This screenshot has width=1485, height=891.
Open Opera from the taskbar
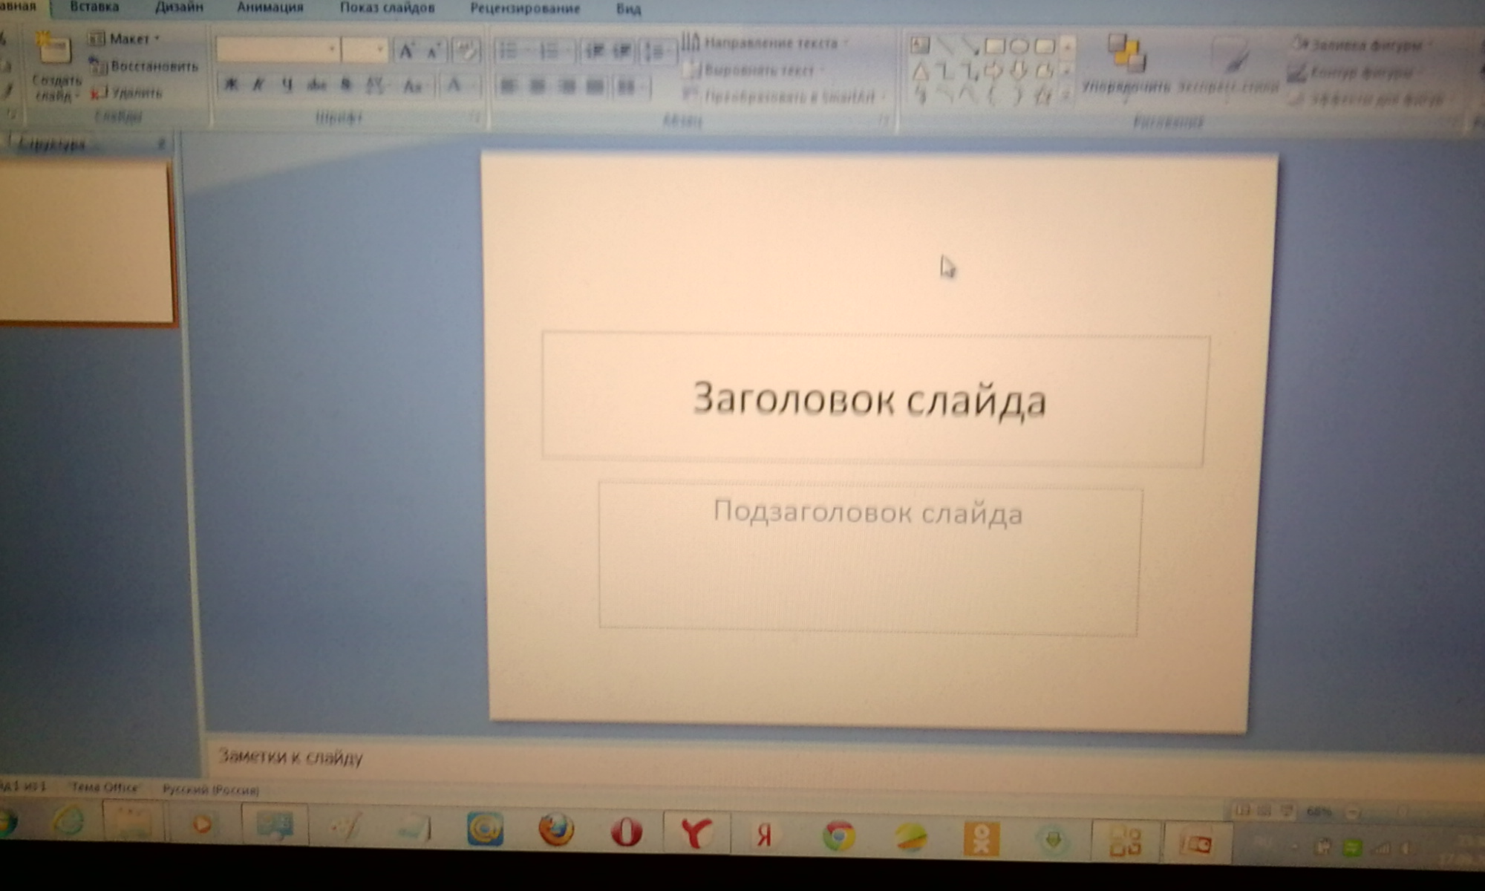(x=626, y=832)
